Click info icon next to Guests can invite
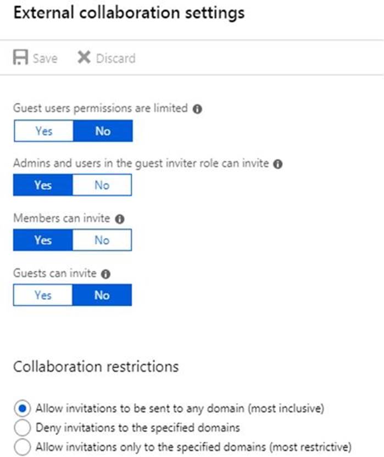The height and width of the screenshot is (457, 384). [107, 274]
